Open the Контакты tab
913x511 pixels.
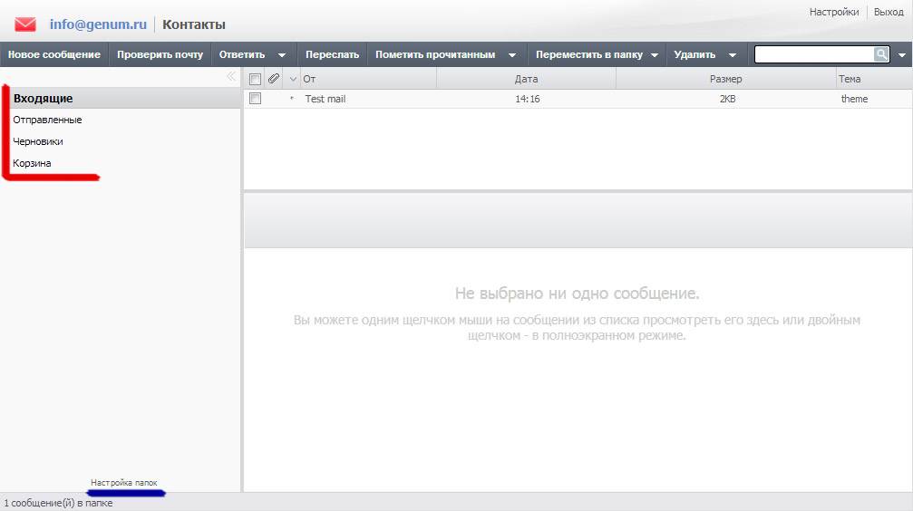point(194,24)
